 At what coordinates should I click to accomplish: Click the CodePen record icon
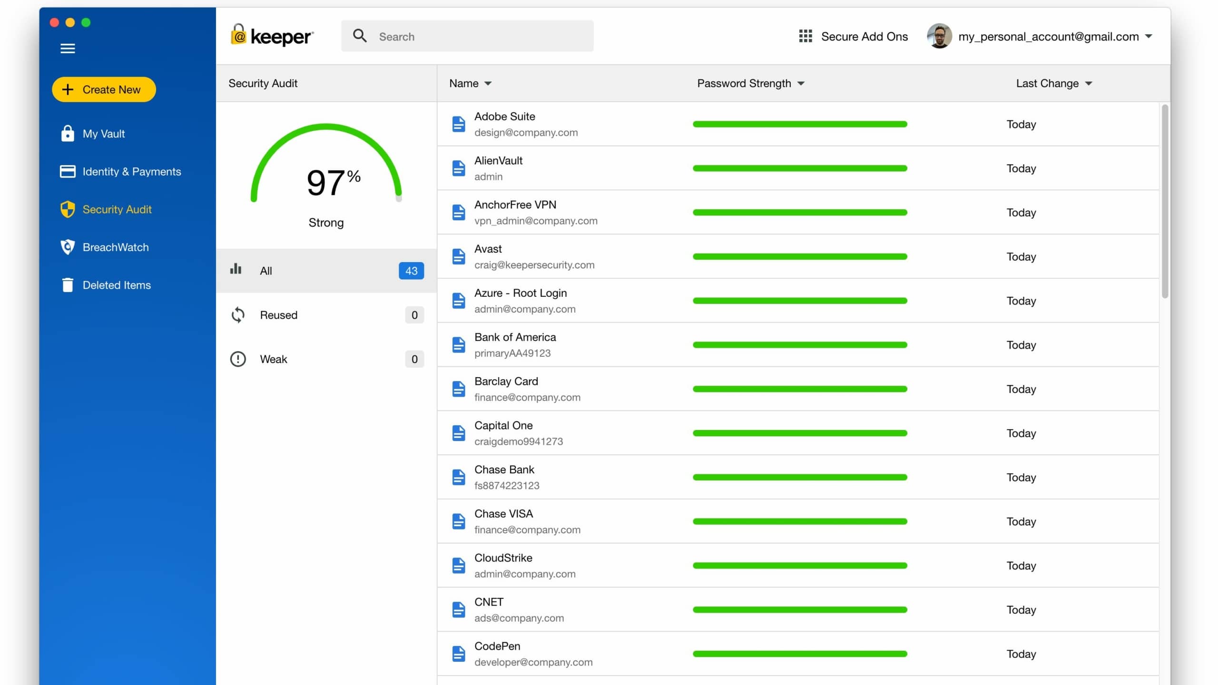pyautogui.click(x=458, y=654)
